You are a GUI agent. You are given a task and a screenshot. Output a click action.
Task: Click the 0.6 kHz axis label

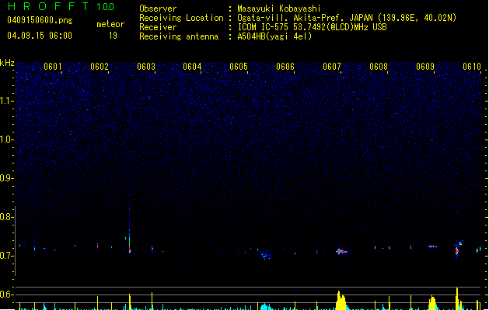point(6,294)
